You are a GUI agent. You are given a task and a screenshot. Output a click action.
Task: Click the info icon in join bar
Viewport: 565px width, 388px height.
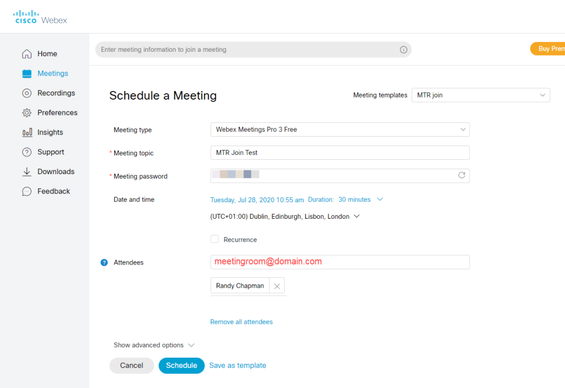[x=403, y=50]
